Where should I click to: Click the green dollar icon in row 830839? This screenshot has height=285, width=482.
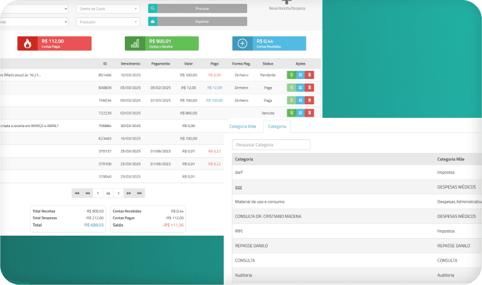coord(292,88)
